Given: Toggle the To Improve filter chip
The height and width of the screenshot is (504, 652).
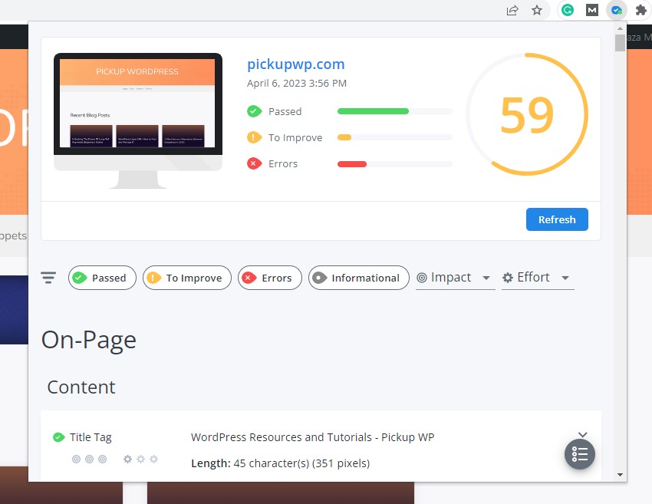Looking at the screenshot, I should [x=187, y=278].
